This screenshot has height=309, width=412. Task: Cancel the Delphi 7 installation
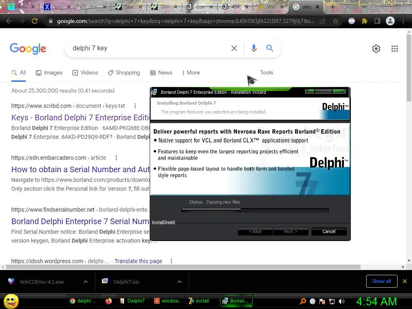[329, 231]
